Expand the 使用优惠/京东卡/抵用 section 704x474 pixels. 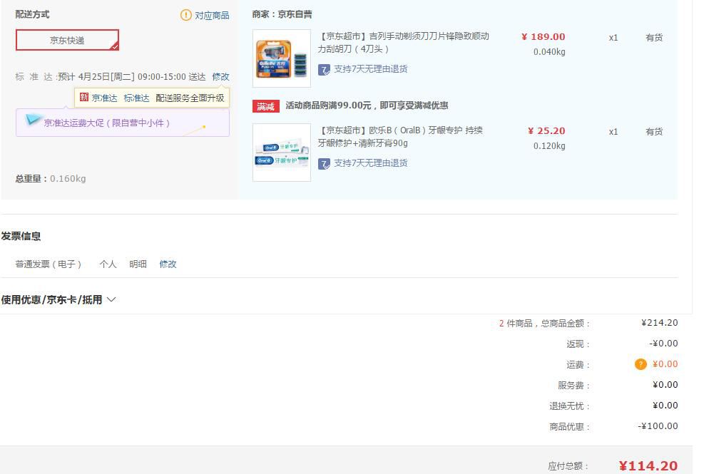pyautogui.click(x=58, y=299)
